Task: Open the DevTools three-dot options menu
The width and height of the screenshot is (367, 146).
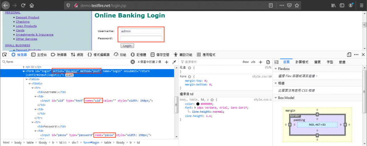Action: click(x=357, y=55)
